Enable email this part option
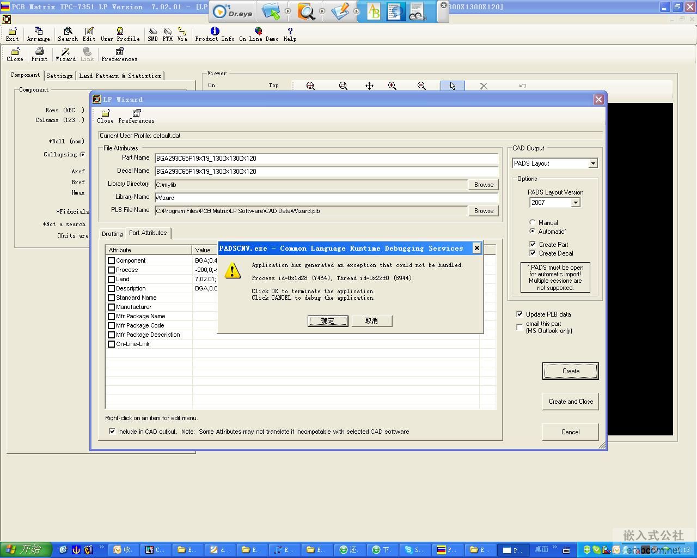697x558 pixels. point(519,327)
